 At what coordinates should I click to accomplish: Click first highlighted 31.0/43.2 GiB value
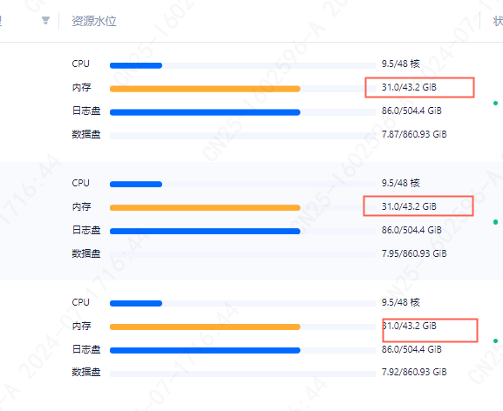(x=409, y=87)
